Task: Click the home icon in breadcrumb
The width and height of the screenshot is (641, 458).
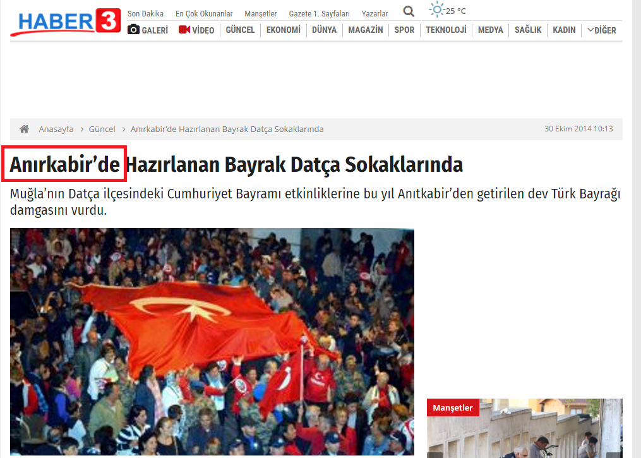Action: 24,129
